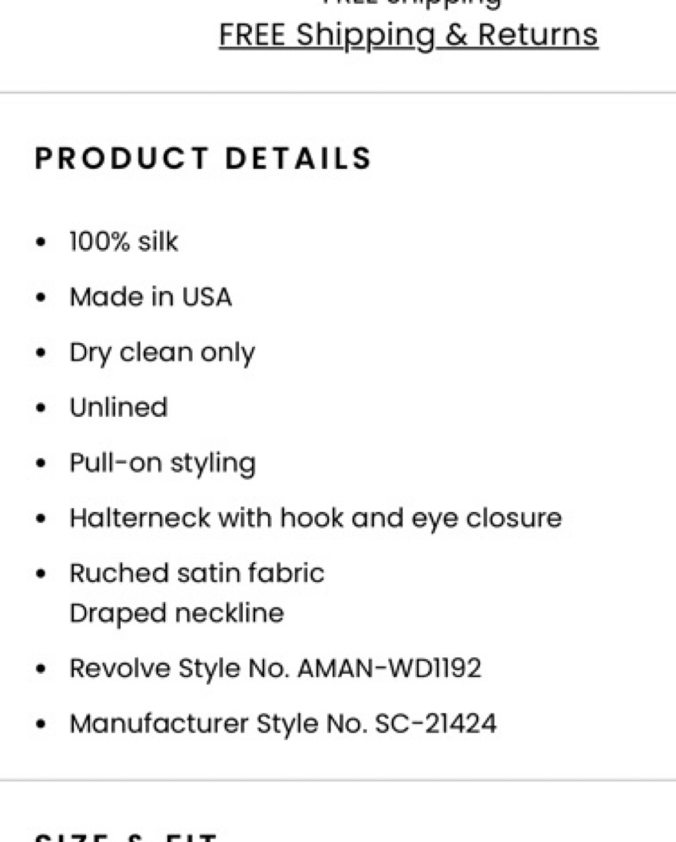The image size is (676, 842).
Task: Click the bullet next to Pull-on styling
Action: 41,464
